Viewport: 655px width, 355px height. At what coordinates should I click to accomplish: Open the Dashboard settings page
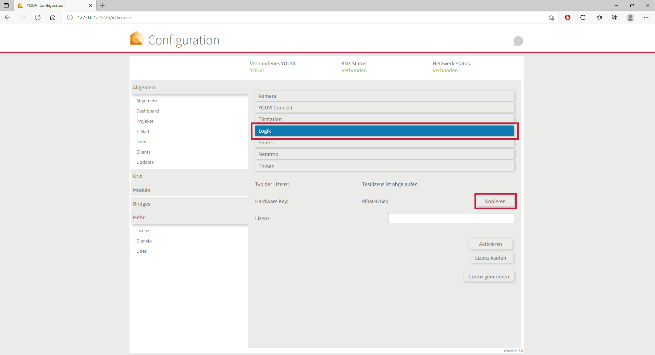tap(148, 111)
